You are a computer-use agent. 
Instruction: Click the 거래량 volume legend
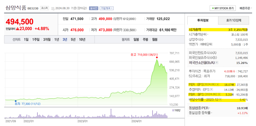click(176, 110)
